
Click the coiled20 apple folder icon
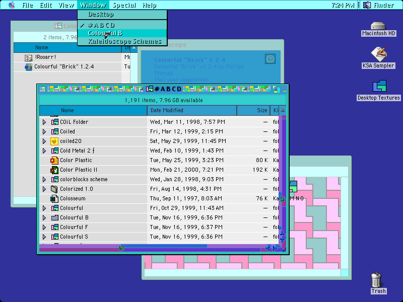click(54, 141)
